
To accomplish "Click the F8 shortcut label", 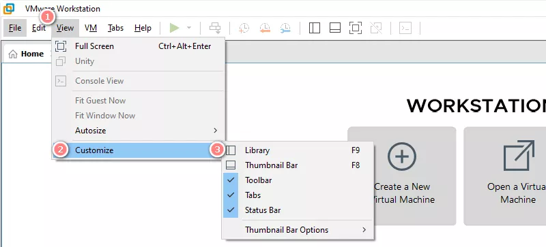I will pyautogui.click(x=356, y=165).
